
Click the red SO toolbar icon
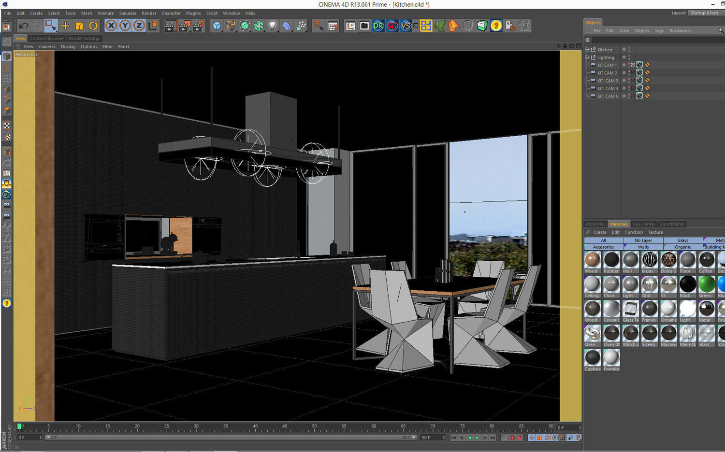point(392,26)
